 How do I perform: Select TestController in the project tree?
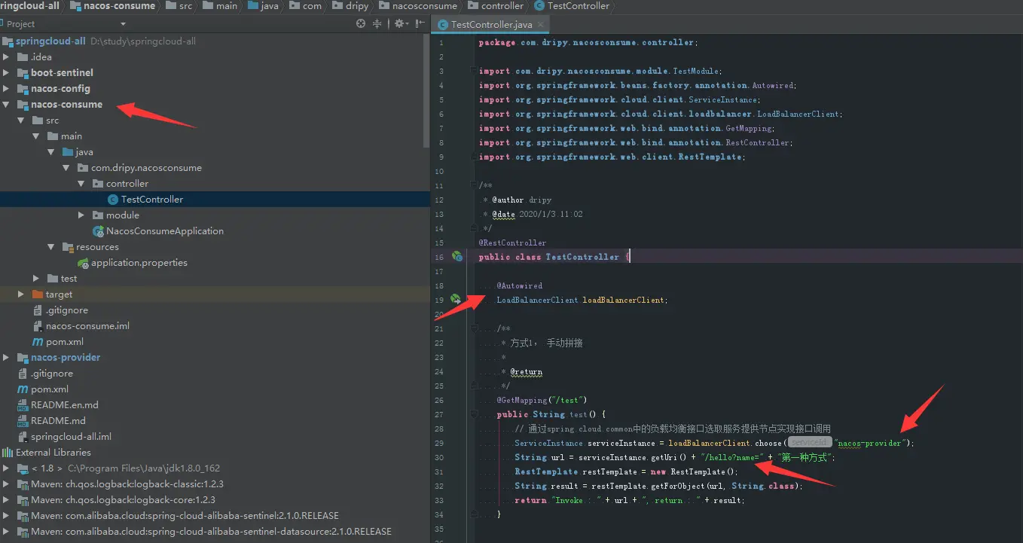[152, 200]
